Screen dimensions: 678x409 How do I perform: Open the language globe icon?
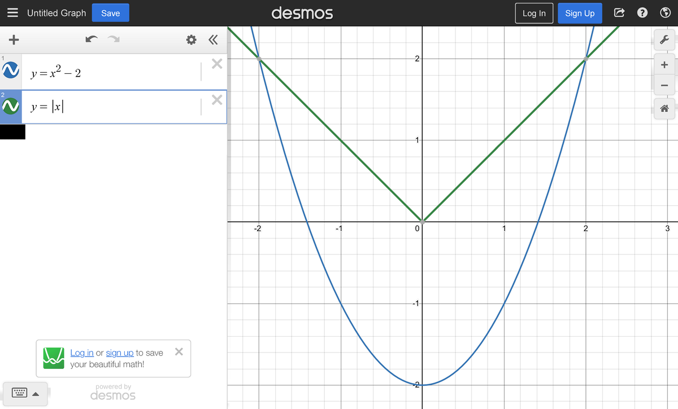pos(666,12)
